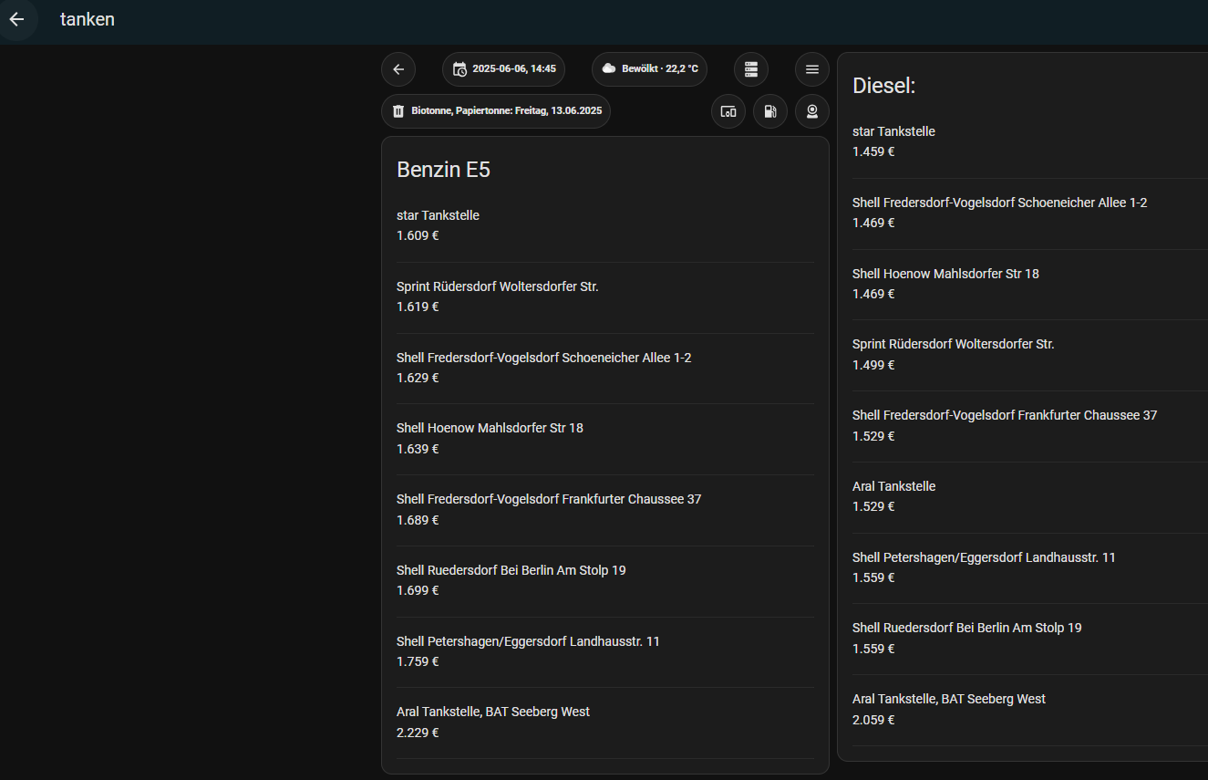Open the Biotonne, Papiertonne waste collection chip
This screenshot has height=780, width=1208.
[x=496, y=111]
